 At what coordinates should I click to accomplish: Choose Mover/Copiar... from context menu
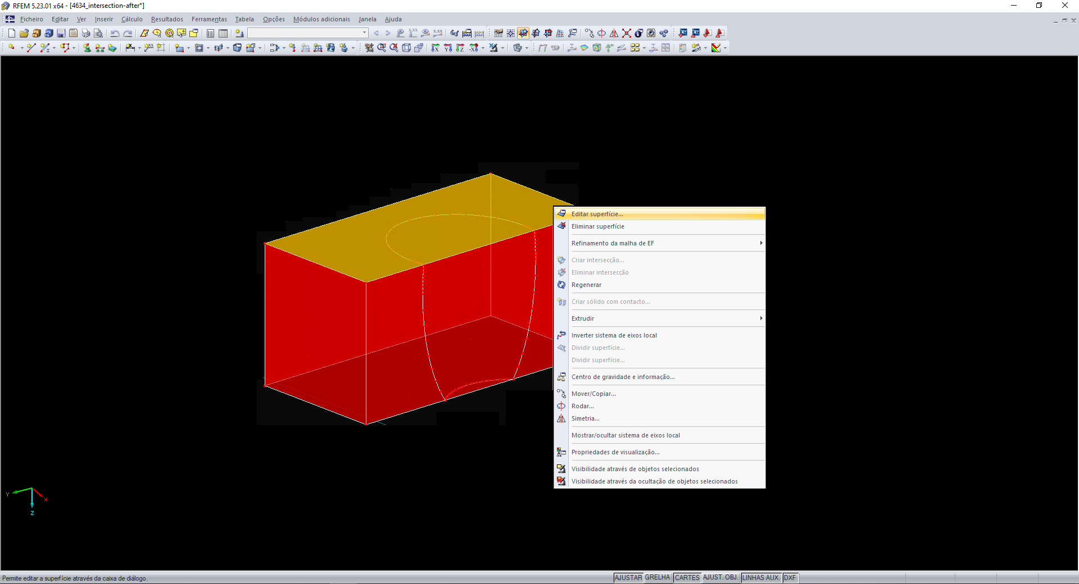tap(660, 394)
